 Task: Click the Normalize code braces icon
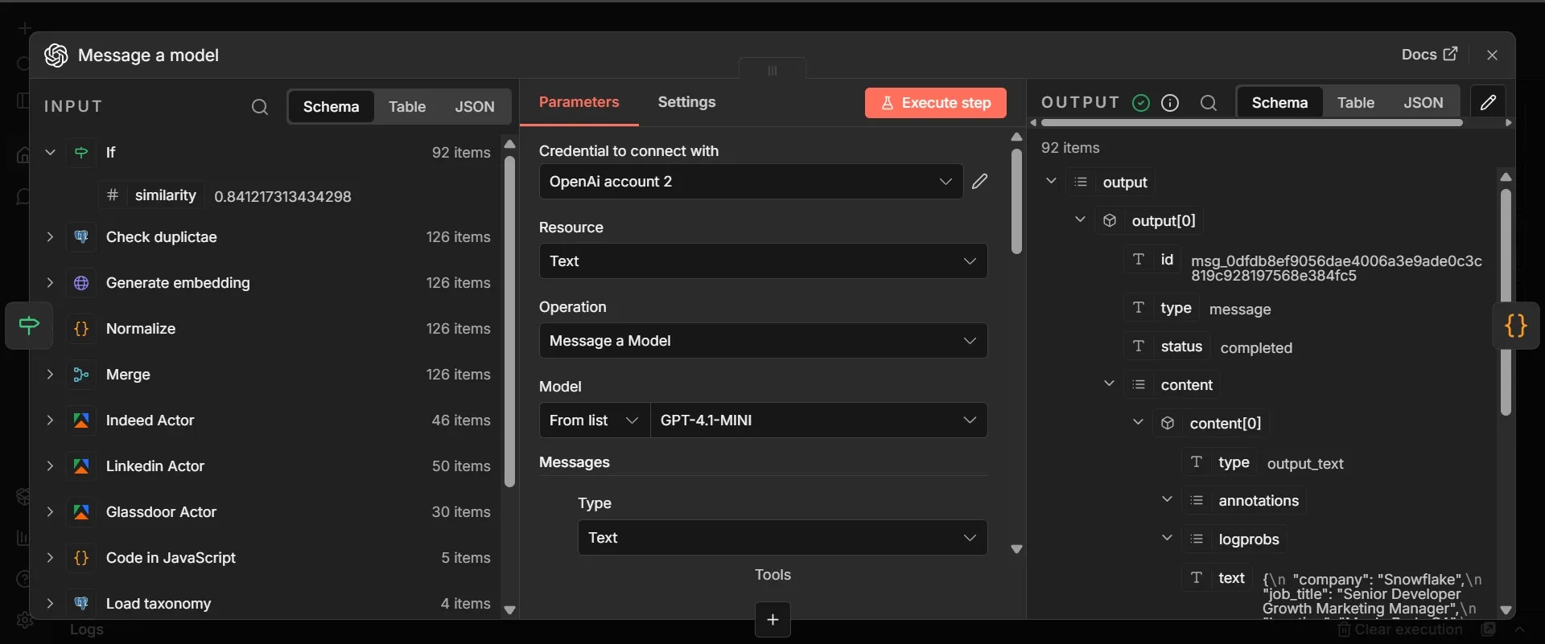click(x=81, y=329)
